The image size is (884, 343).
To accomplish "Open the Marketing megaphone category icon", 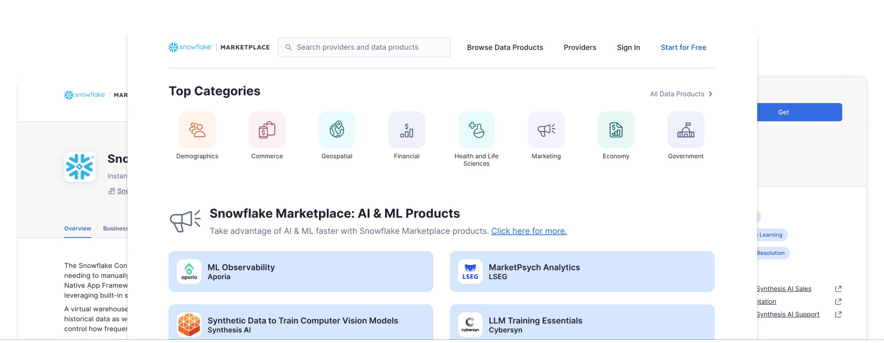I will [x=546, y=130].
